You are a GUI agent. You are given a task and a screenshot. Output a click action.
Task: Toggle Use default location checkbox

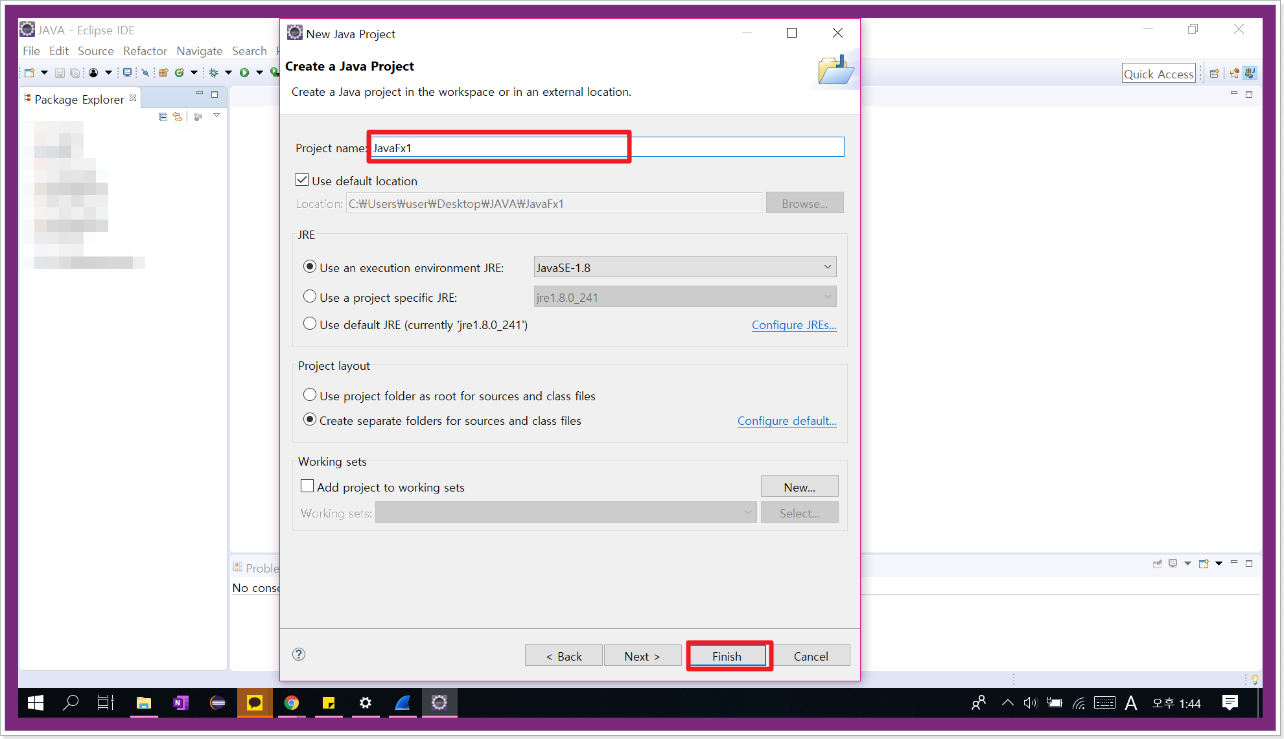coord(302,180)
